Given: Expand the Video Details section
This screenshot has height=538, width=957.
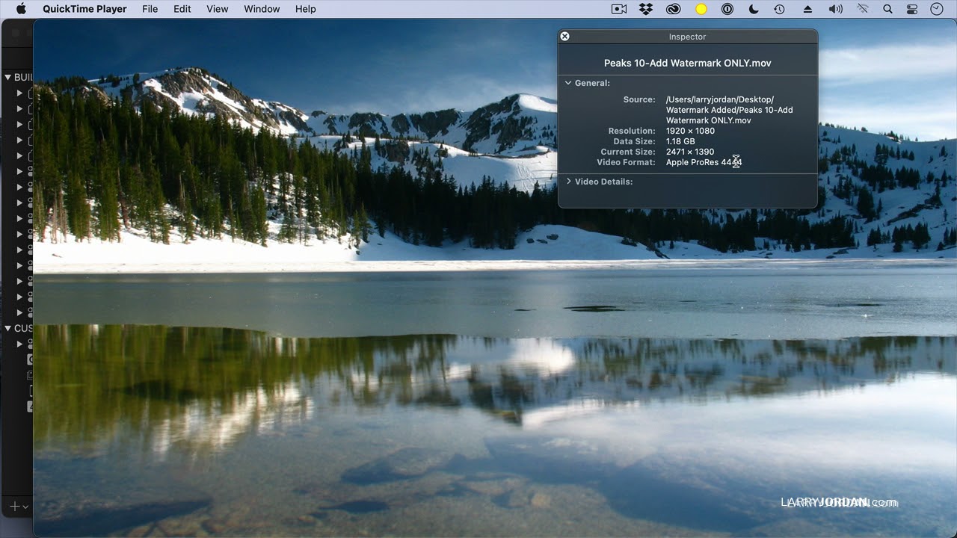Looking at the screenshot, I should [x=568, y=182].
